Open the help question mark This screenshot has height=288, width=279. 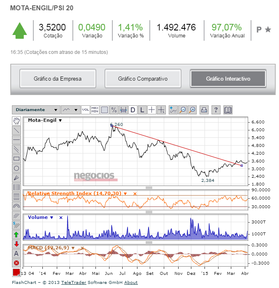(x=216, y=110)
